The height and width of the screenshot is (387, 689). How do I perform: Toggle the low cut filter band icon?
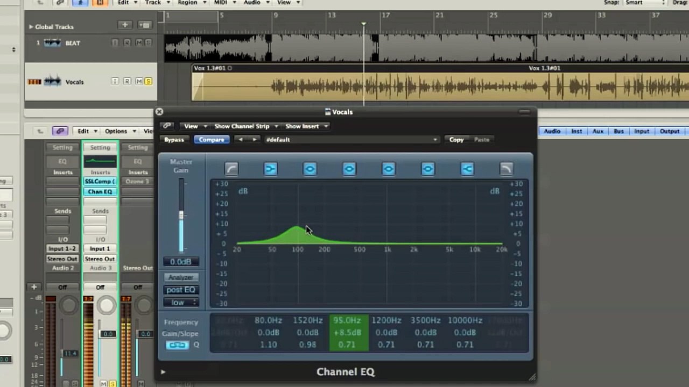231,169
